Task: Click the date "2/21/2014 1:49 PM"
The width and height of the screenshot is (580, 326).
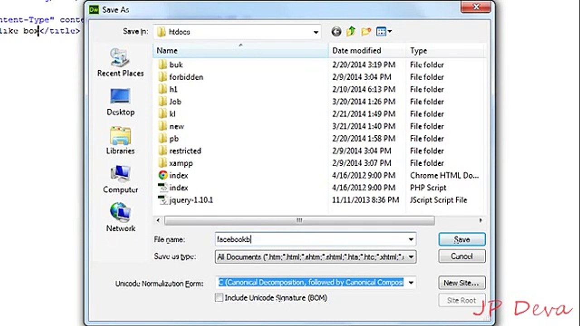Action: pos(363,114)
